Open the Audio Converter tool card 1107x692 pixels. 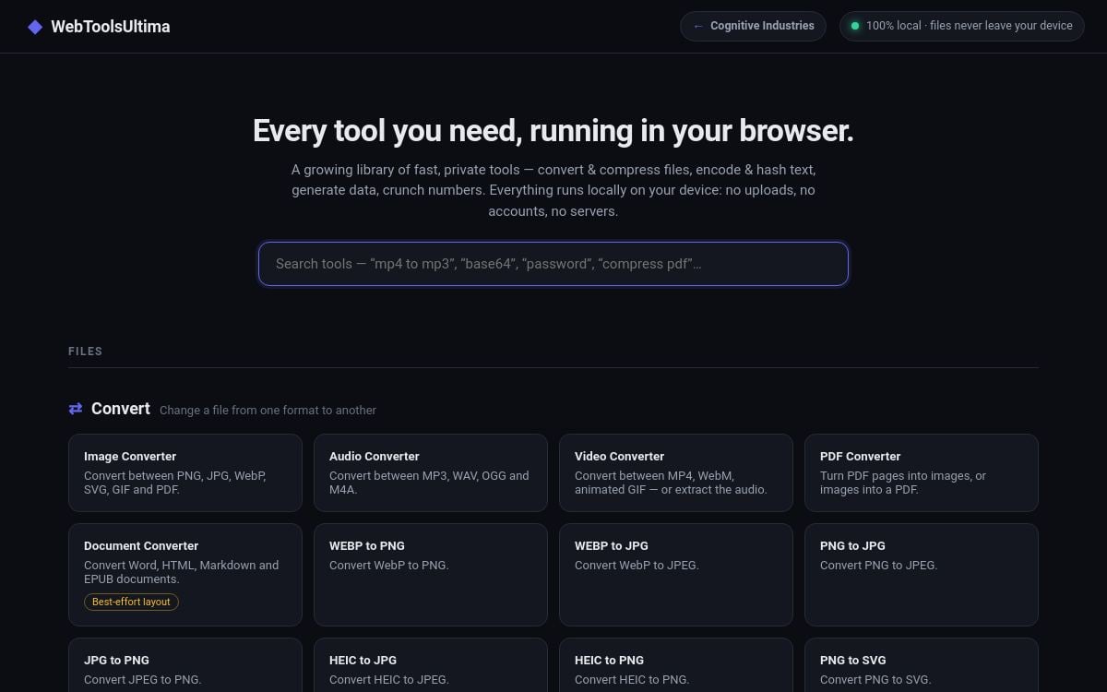tap(431, 472)
